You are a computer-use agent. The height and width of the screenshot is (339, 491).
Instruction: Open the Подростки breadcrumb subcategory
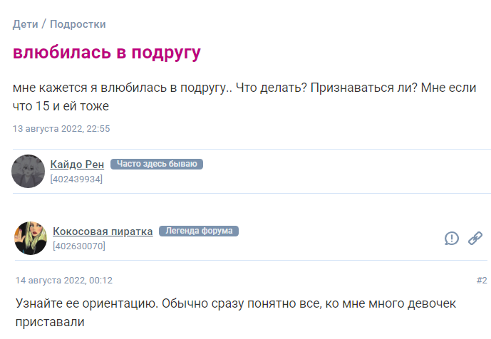point(78,24)
